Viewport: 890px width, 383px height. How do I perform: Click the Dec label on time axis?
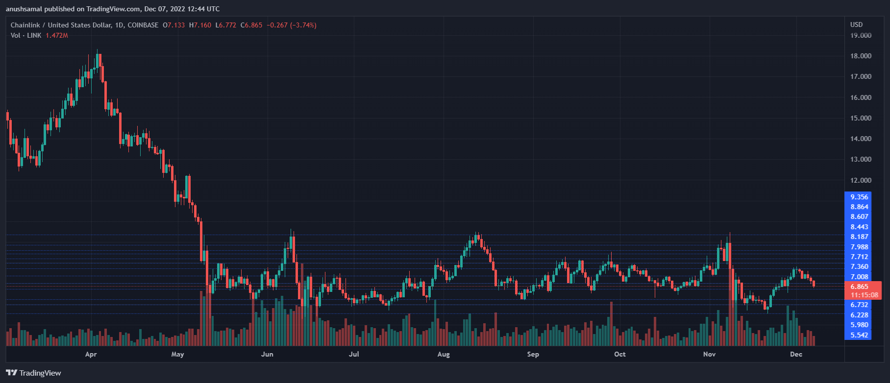pyautogui.click(x=796, y=354)
